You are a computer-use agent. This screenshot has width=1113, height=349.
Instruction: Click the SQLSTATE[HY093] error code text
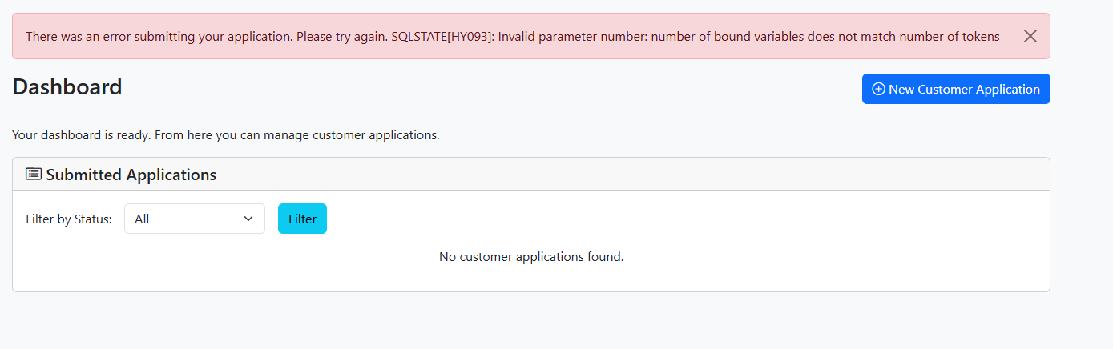[x=442, y=37]
